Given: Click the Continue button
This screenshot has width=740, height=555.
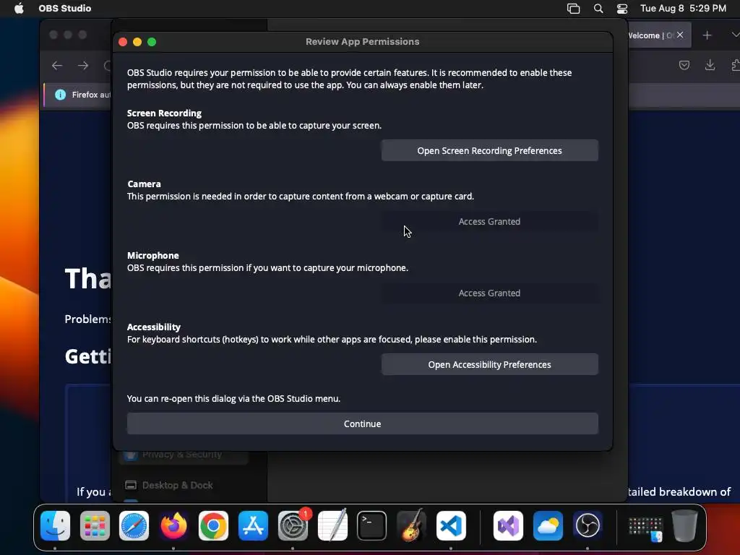Looking at the screenshot, I should (363, 423).
